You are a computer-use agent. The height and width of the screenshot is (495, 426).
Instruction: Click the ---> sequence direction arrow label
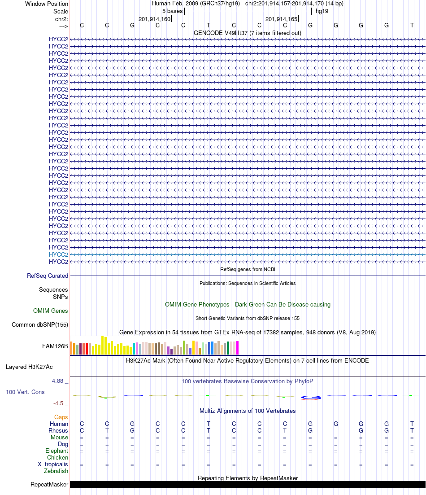63,26
